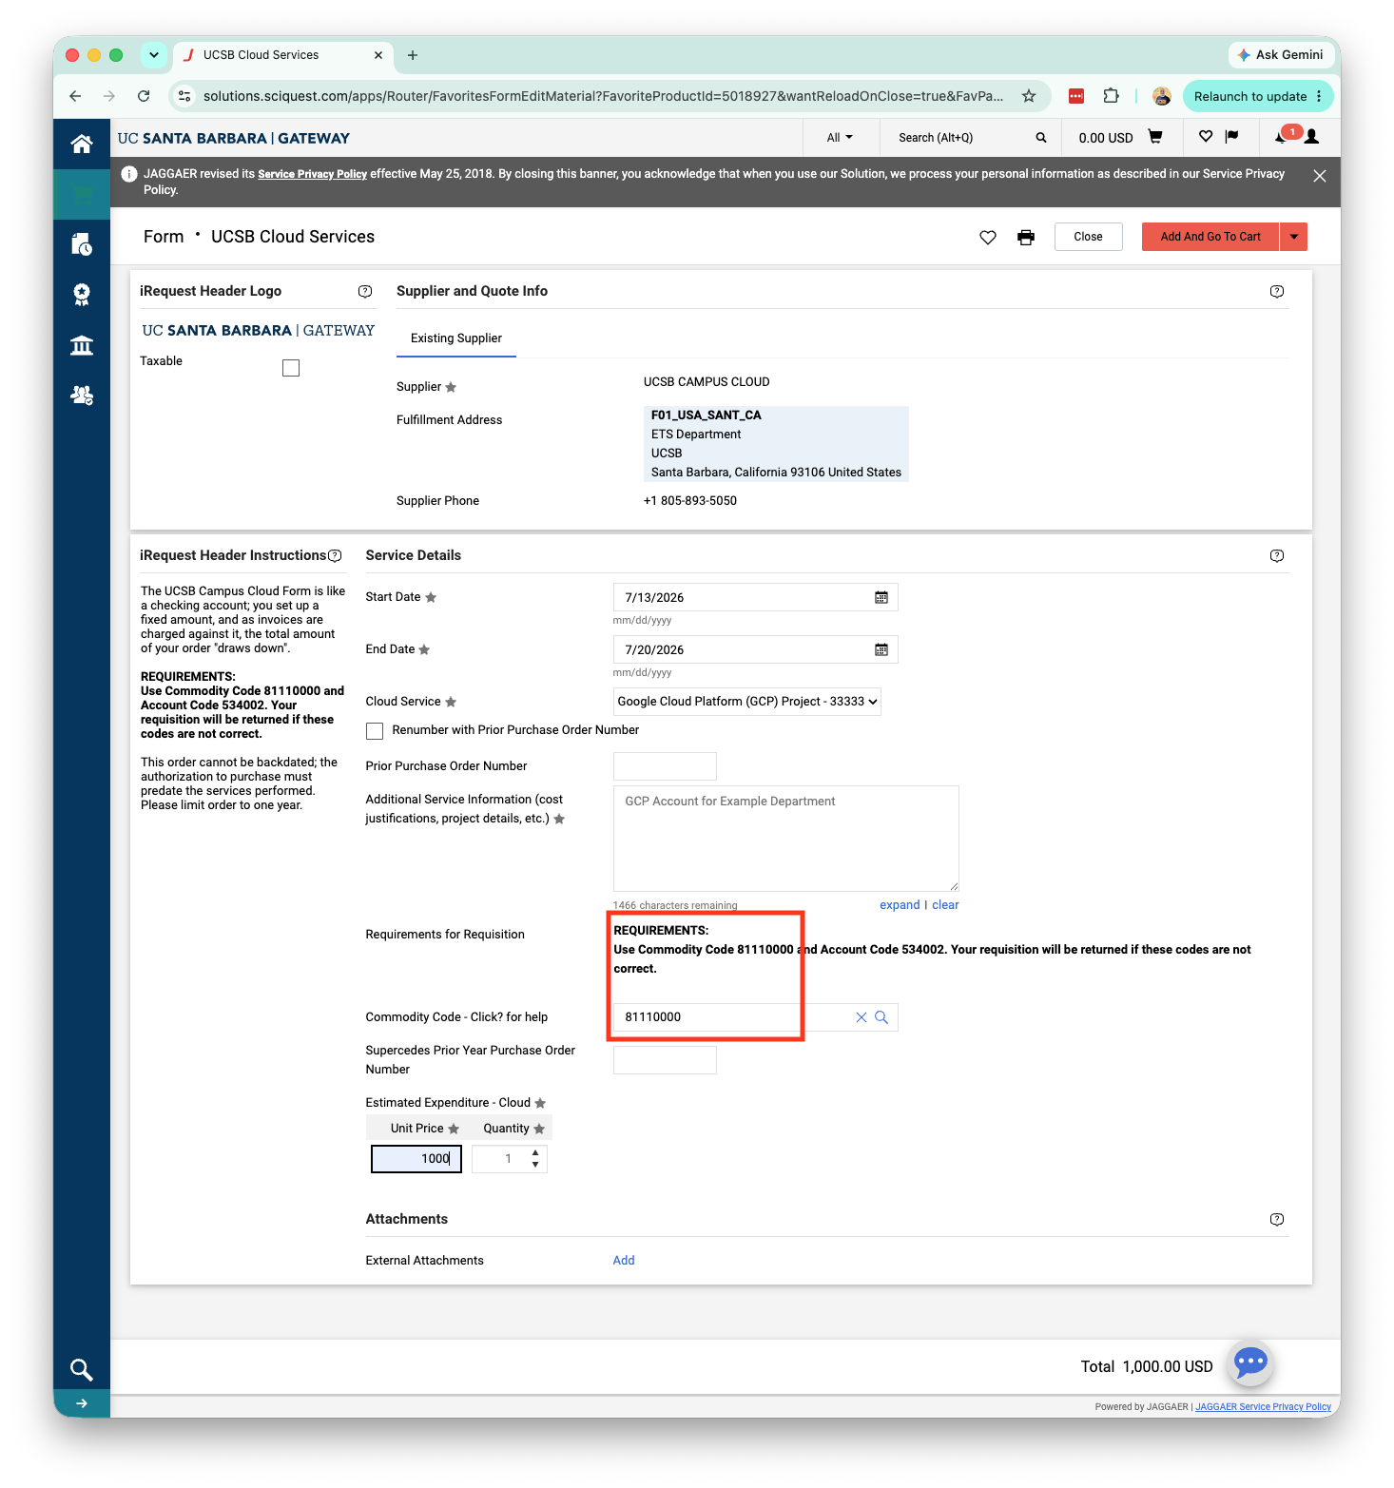Click the Close button

(1089, 237)
